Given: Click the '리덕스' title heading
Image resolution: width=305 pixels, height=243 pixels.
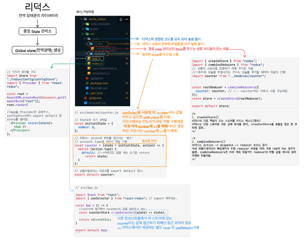Looking at the screenshot, I should [x=37, y=7].
